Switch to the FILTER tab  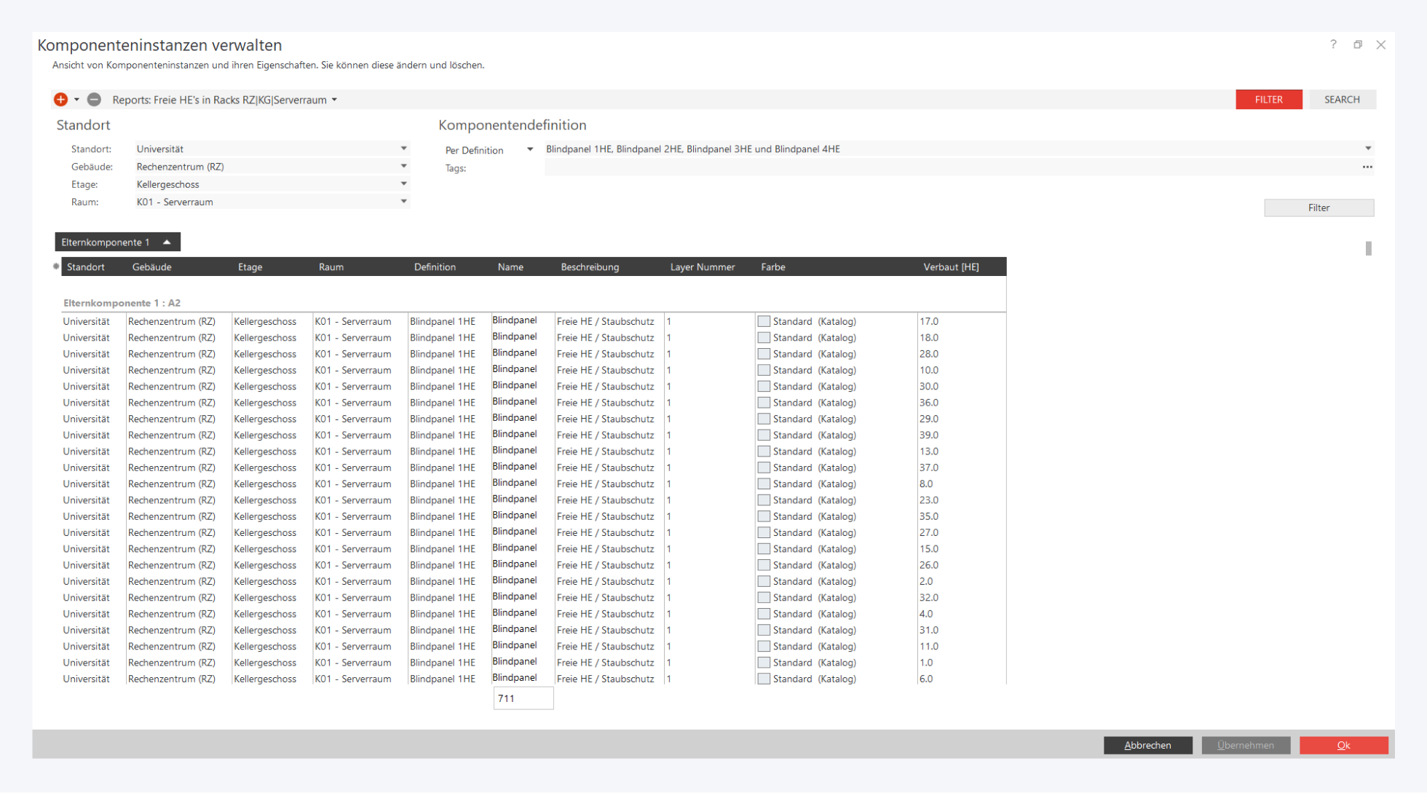(x=1268, y=100)
